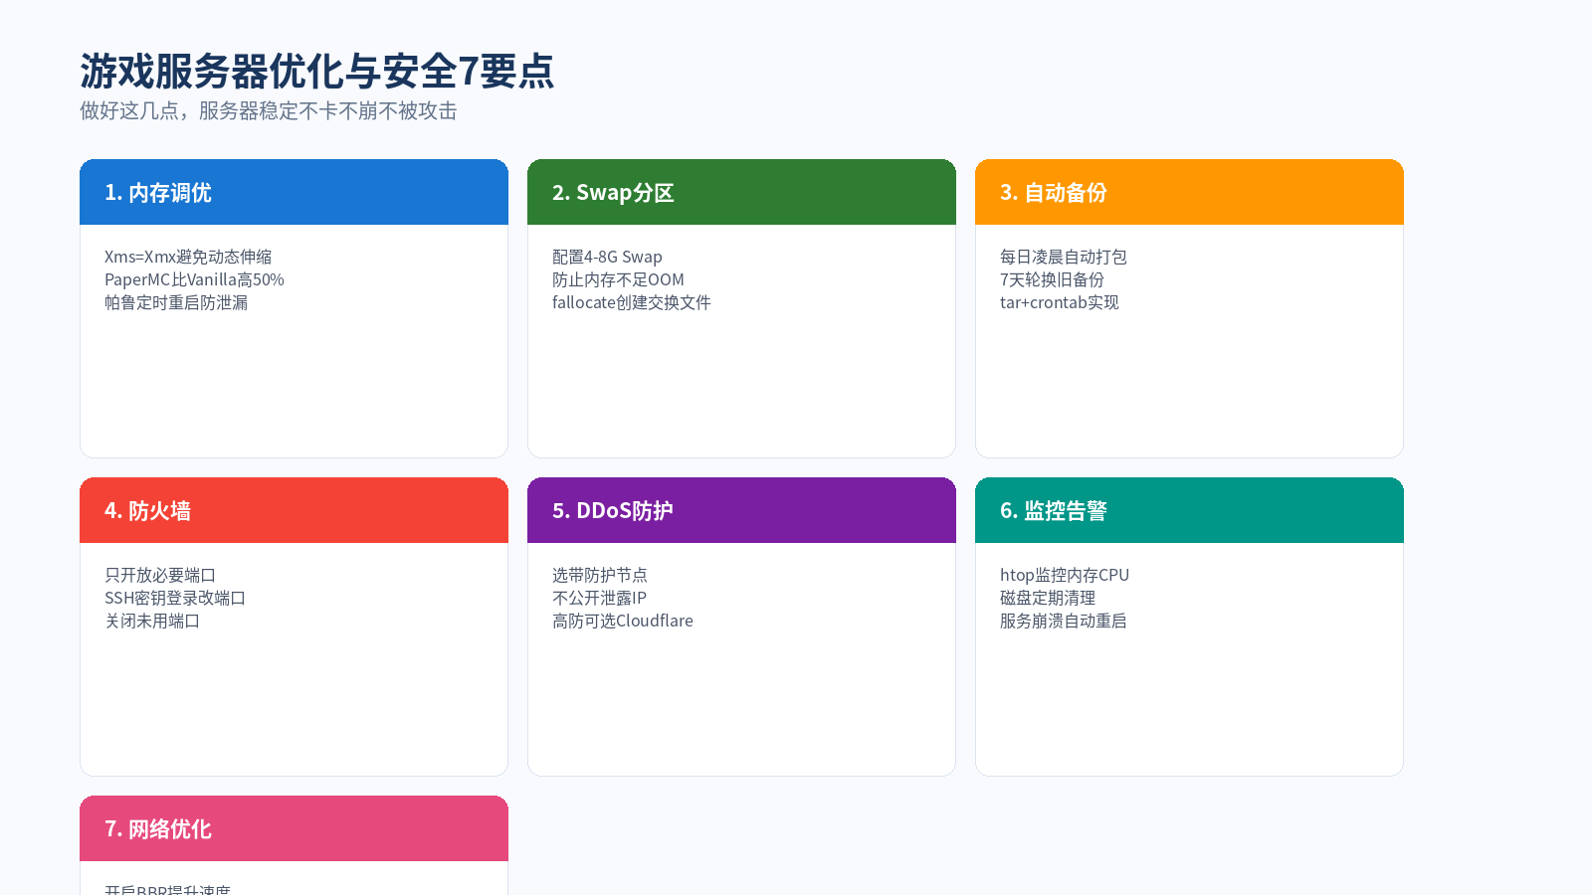Click the line 只开放必要端口
The image size is (1592, 895).
(x=160, y=575)
